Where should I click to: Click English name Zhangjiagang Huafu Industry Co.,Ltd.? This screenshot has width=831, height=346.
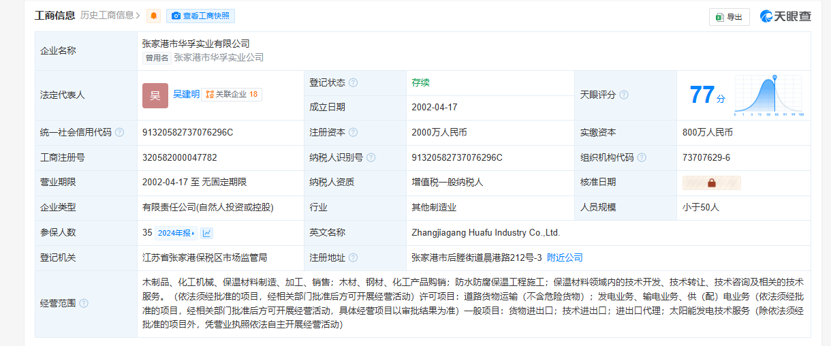(486, 233)
